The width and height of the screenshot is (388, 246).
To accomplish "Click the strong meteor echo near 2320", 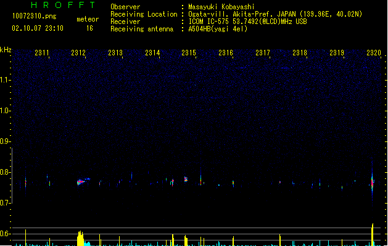I will click(x=372, y=183).
